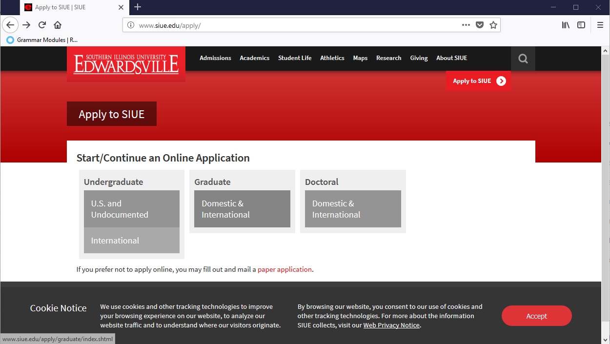Select Graduate Domestic & International application

point(242,209)
